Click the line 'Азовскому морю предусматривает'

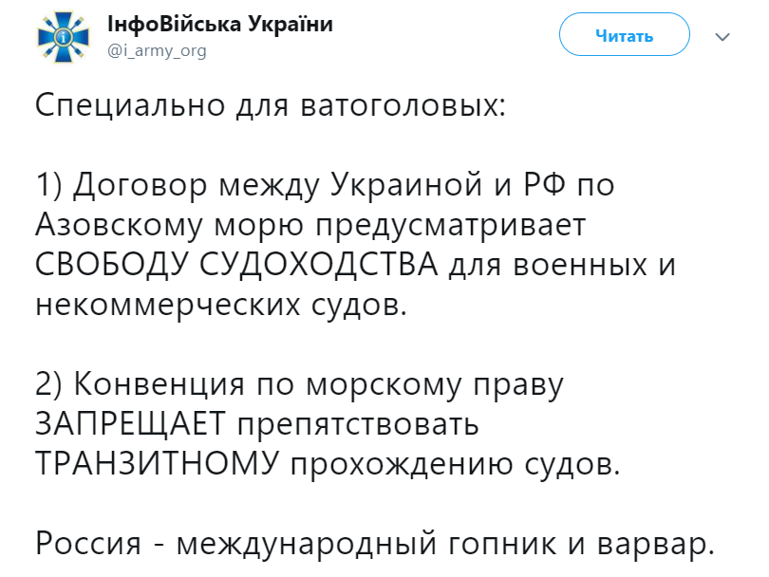(x=311, y=226)
